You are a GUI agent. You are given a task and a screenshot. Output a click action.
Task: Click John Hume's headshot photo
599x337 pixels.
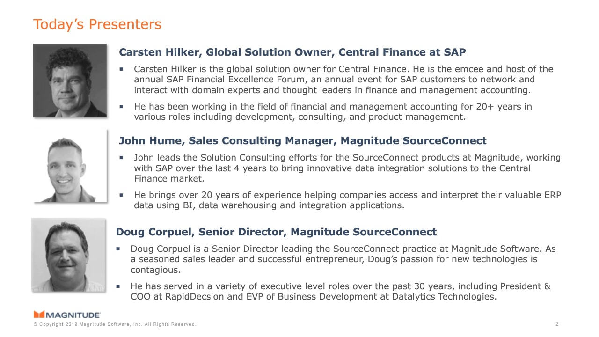(70, 166)
